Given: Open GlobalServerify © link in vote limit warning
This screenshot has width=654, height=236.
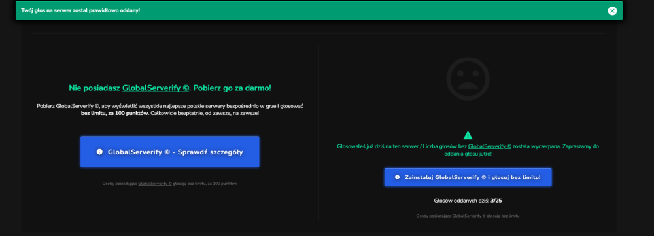Looking at the screenshot, I should [x=490, y=147].
